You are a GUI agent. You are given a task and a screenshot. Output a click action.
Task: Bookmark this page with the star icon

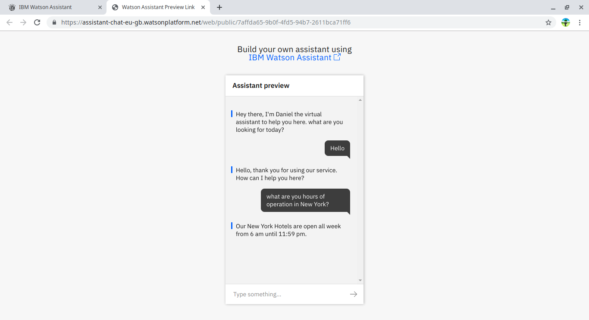548,22
